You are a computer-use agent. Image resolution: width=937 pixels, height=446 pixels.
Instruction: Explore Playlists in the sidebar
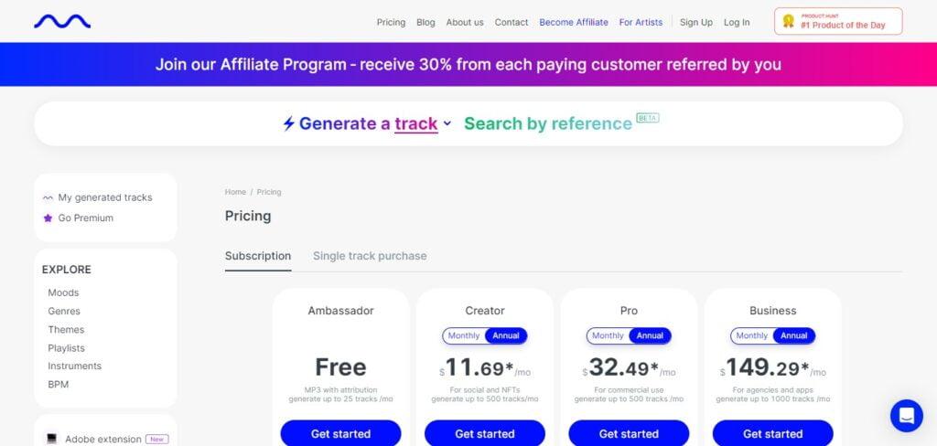66,348
